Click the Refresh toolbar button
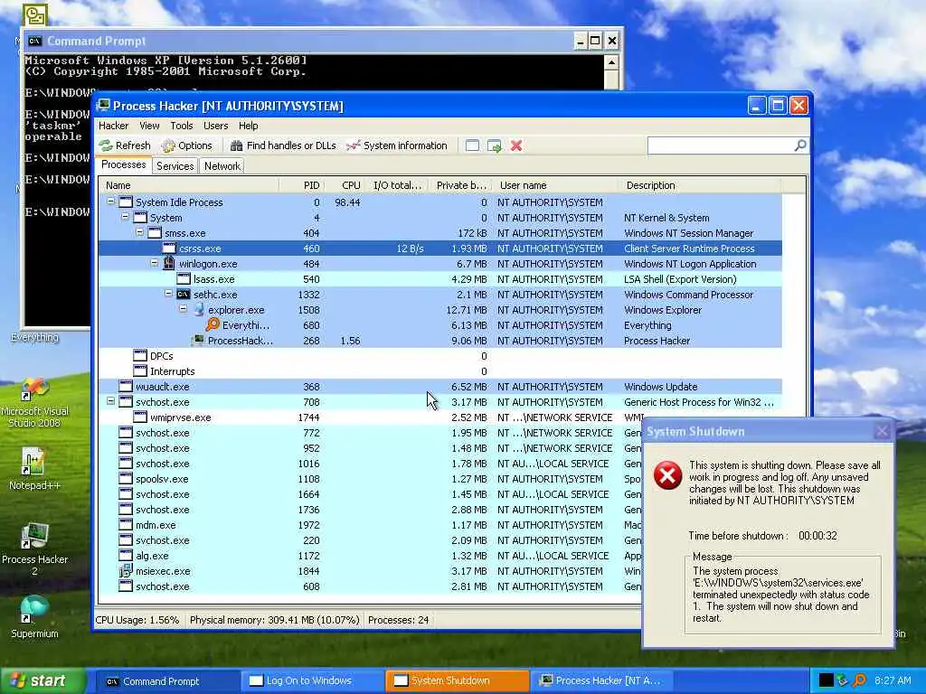The height and width of the screenshot is (694, 926). tap(125, 145)
